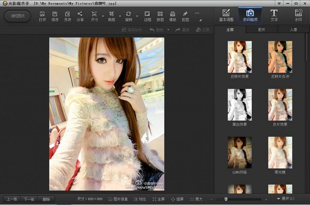Screen dimensions: 310x205
Task: Toggle 全屏 fullscreen mode
Action: coord(159,199)
